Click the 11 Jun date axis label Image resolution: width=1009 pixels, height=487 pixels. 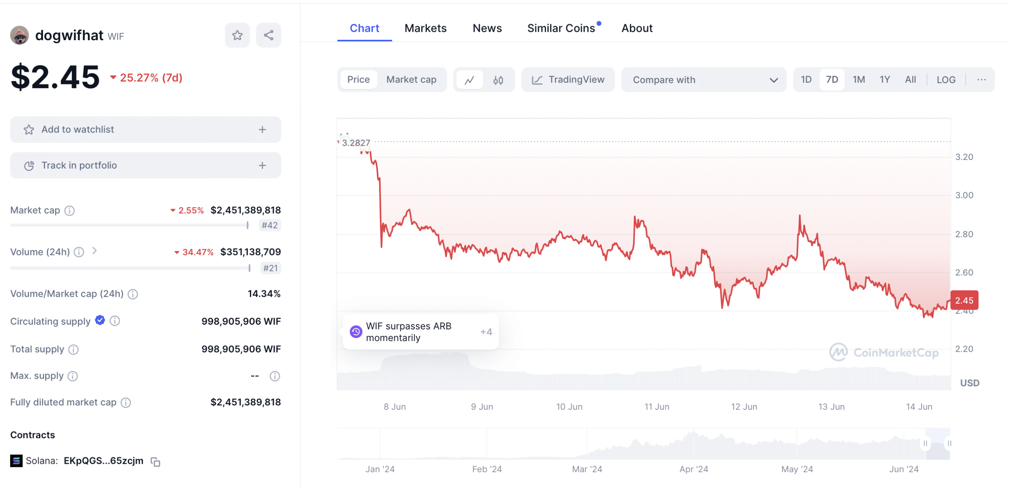657,407
